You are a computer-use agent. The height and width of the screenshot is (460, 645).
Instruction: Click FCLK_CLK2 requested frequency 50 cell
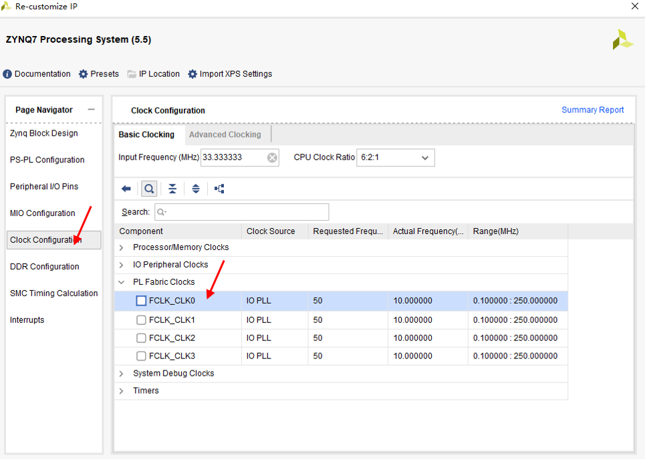pyautogui.click(x=348, y=338)
